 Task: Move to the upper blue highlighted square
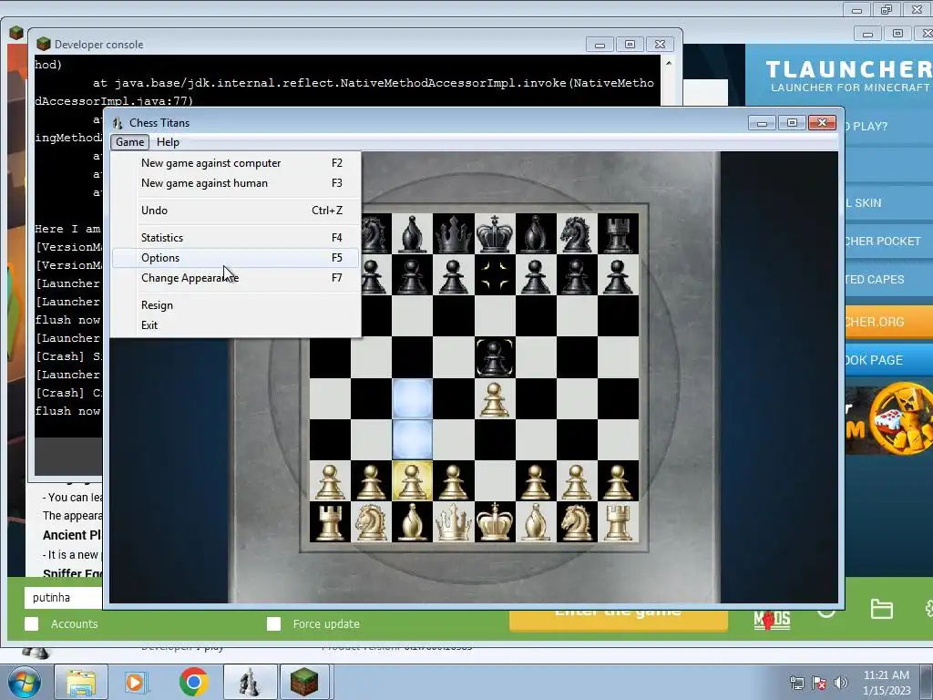(413, 399)
